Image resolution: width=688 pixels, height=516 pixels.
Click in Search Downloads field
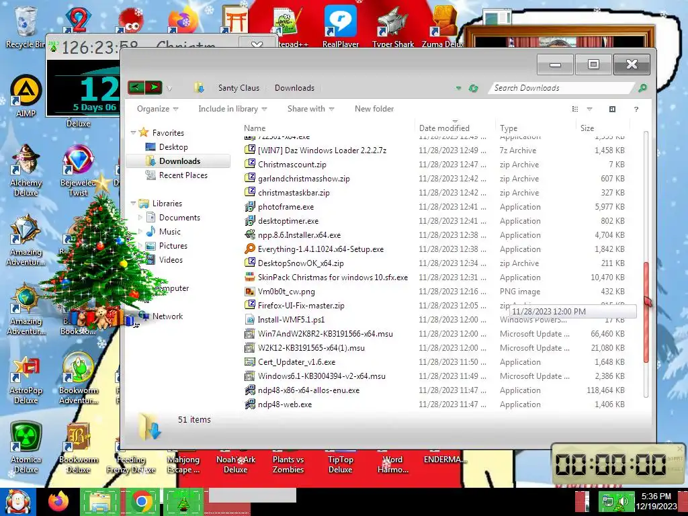[x=562, y=88]
